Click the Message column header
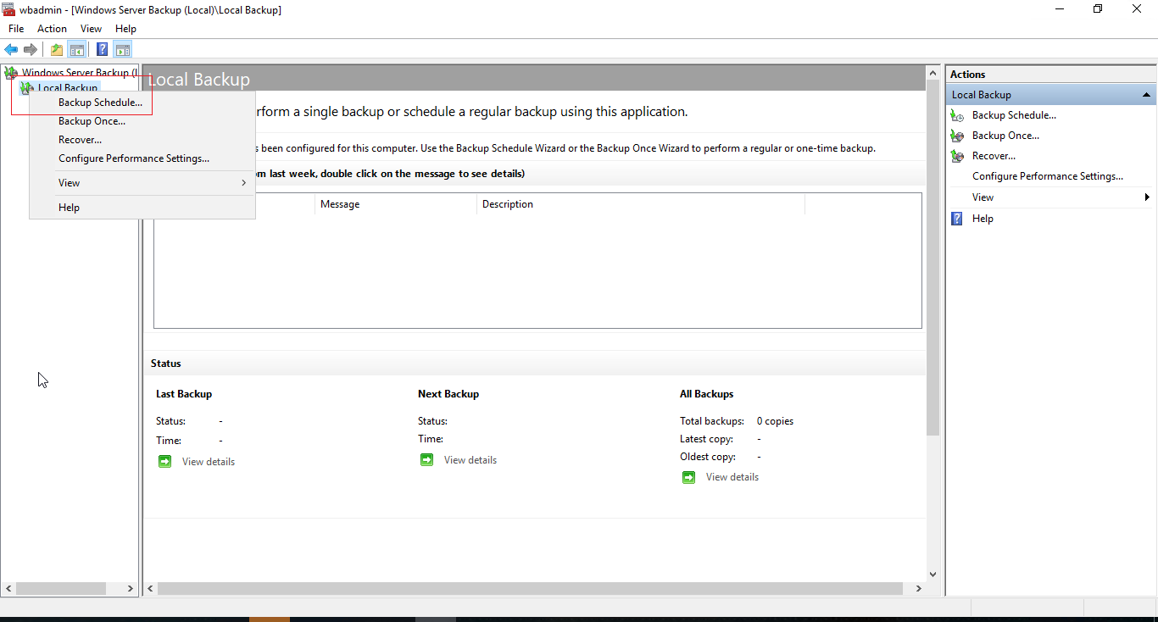 coord(395,204)
